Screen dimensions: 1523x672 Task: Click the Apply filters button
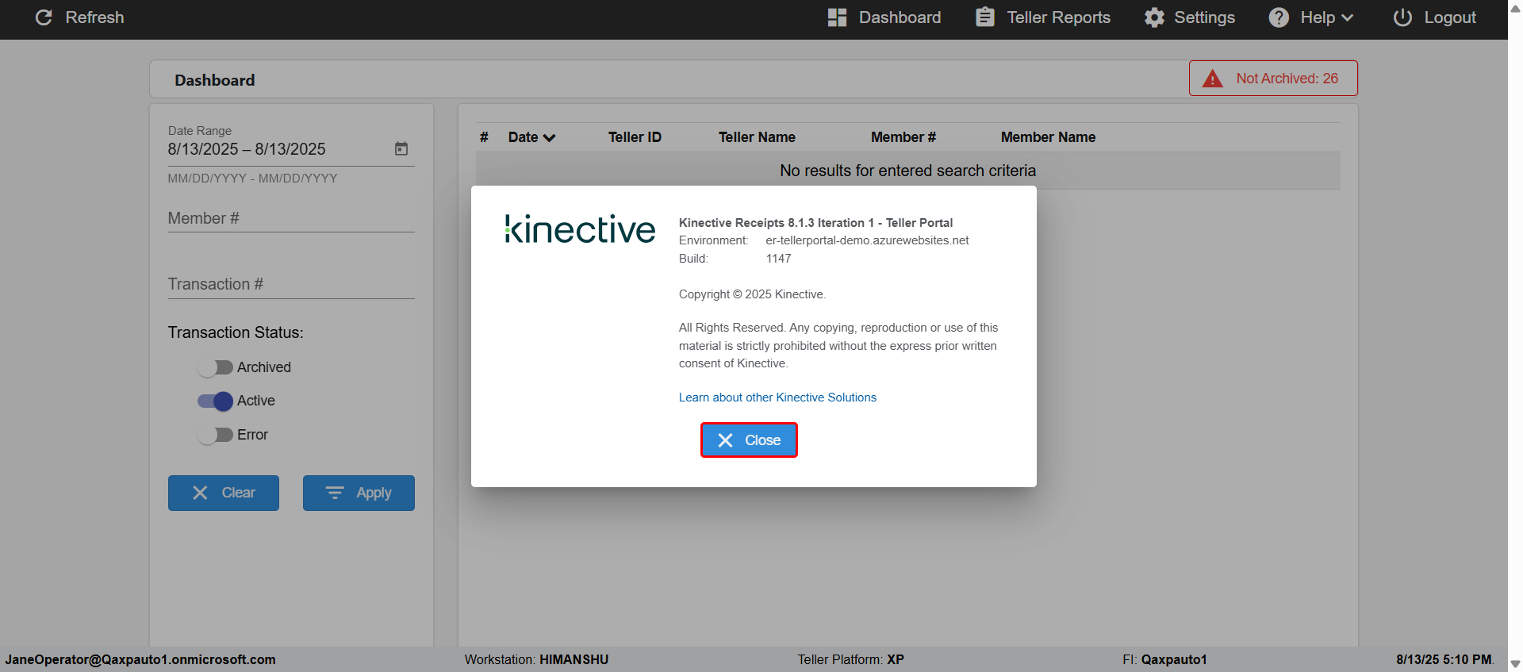(359, 493)
